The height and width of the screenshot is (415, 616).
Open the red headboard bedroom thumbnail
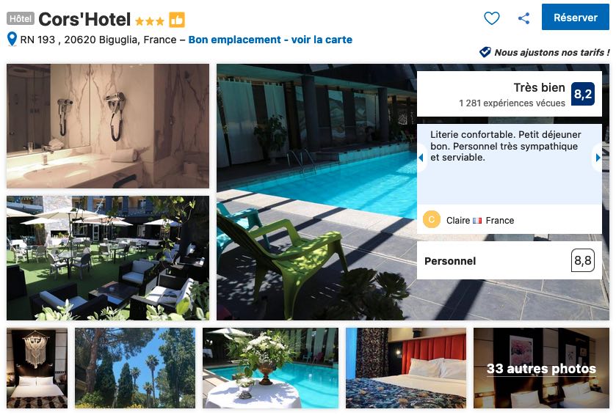tap(406, 368)
